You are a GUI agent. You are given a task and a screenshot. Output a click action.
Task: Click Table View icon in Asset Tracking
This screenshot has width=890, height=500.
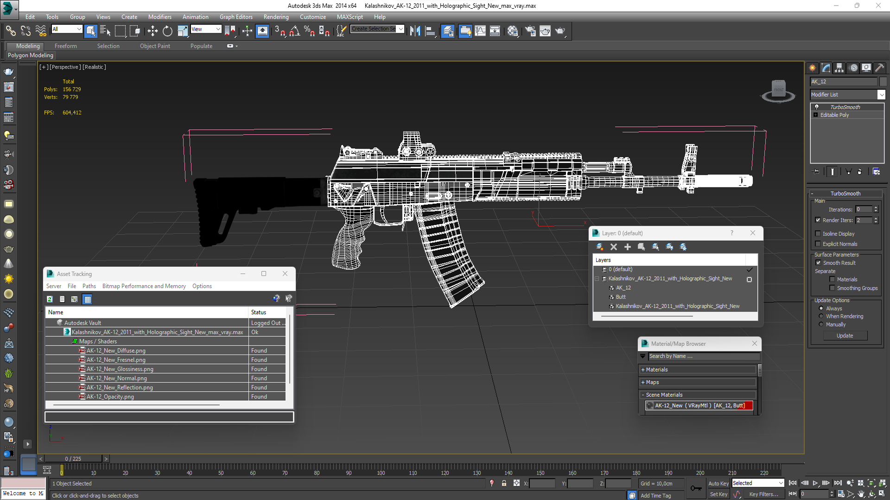pyautogui.click(x=87, y=299)
